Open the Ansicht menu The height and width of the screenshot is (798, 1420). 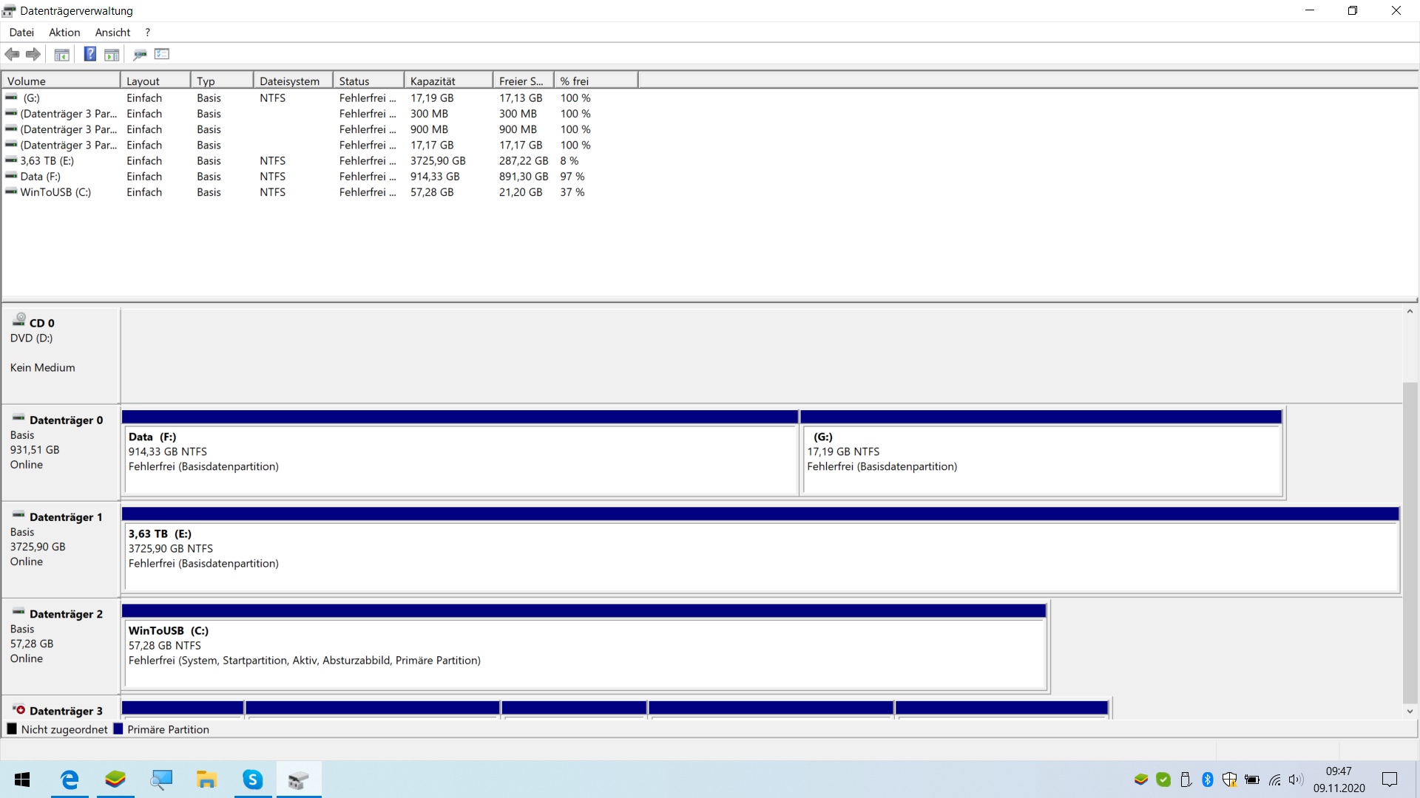coord(112,33)
